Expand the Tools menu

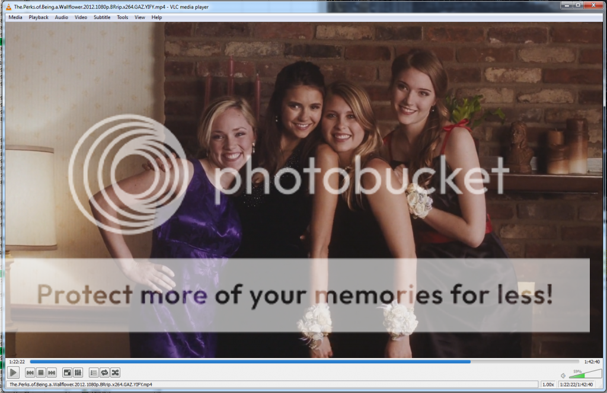tap(123, 17)
